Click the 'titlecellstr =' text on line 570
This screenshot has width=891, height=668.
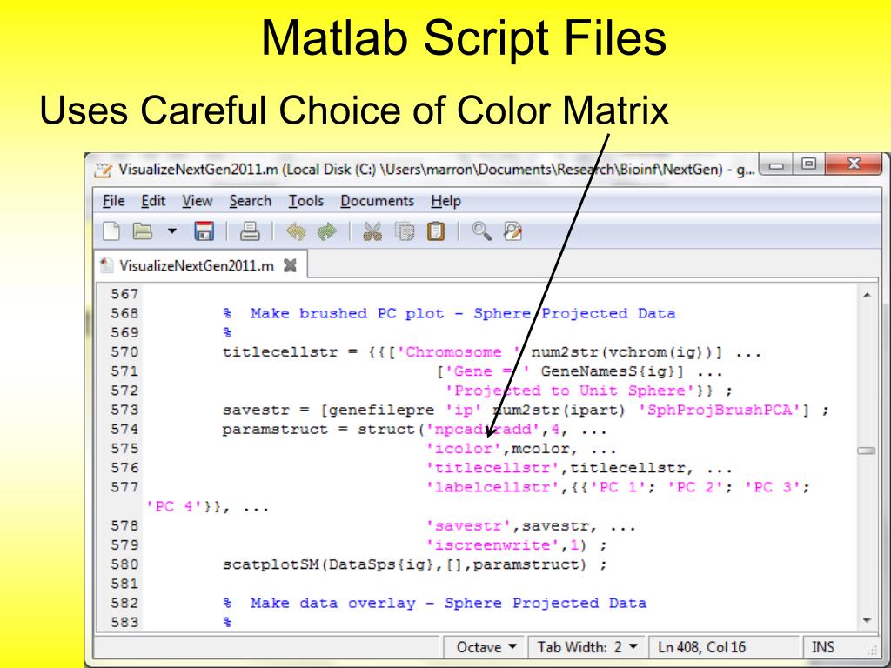tap(291, 352)
